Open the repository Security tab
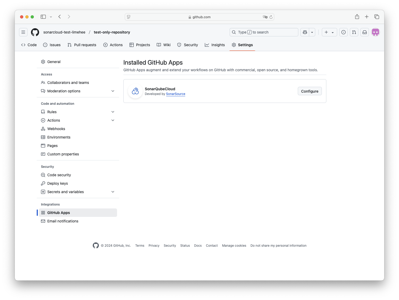Viewport: 399px width, 300px height. tap(188, 45)
